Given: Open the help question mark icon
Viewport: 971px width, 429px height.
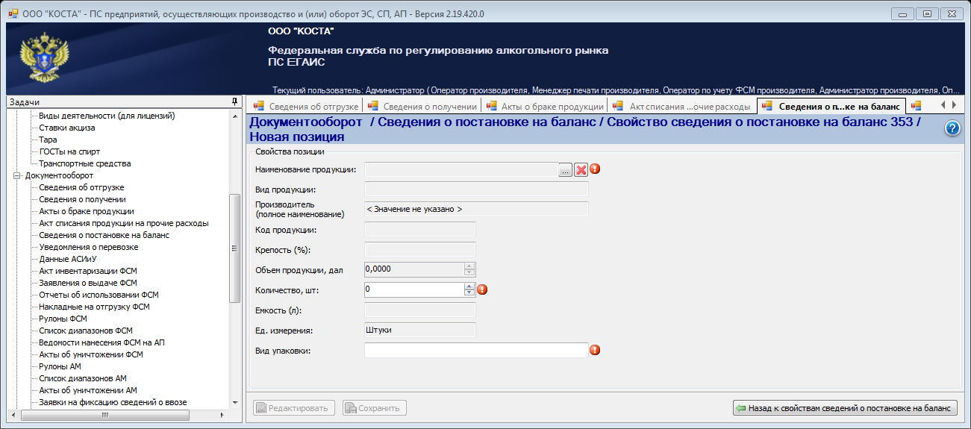Looking at the screenshot, I should point(952,128).
